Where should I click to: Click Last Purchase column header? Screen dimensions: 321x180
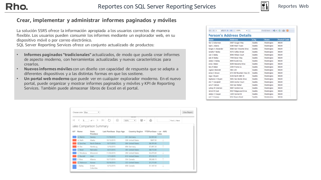coord(109,131)
